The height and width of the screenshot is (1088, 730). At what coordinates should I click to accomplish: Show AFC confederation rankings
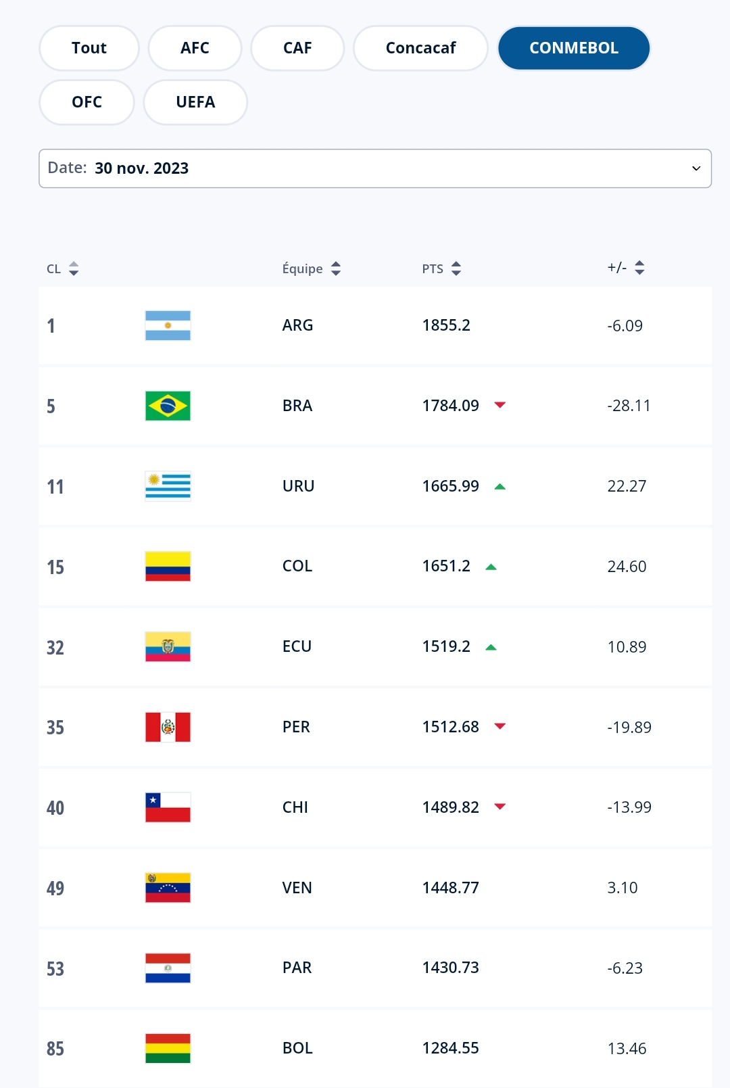click(x=195, y=48)
